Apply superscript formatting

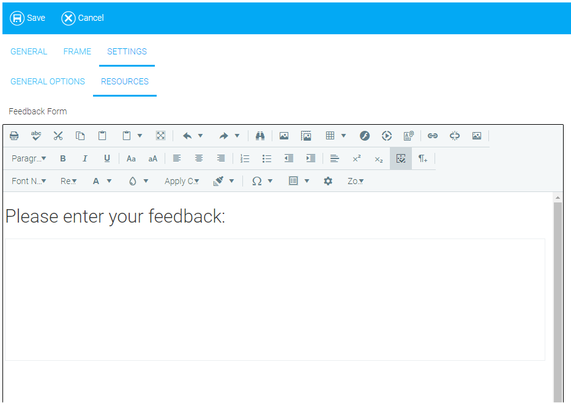(357, 158)
